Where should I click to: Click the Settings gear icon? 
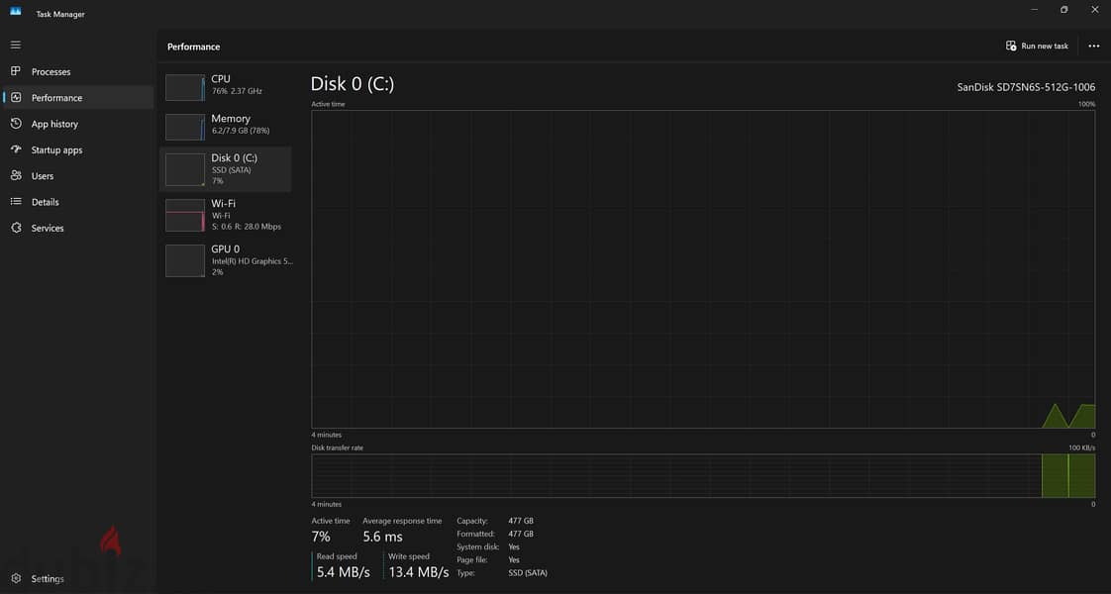pyautogui.click(x=16, y=578)
